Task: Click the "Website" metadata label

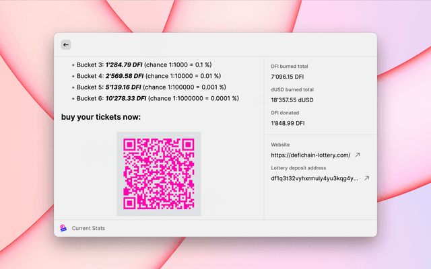Action: 282,144
